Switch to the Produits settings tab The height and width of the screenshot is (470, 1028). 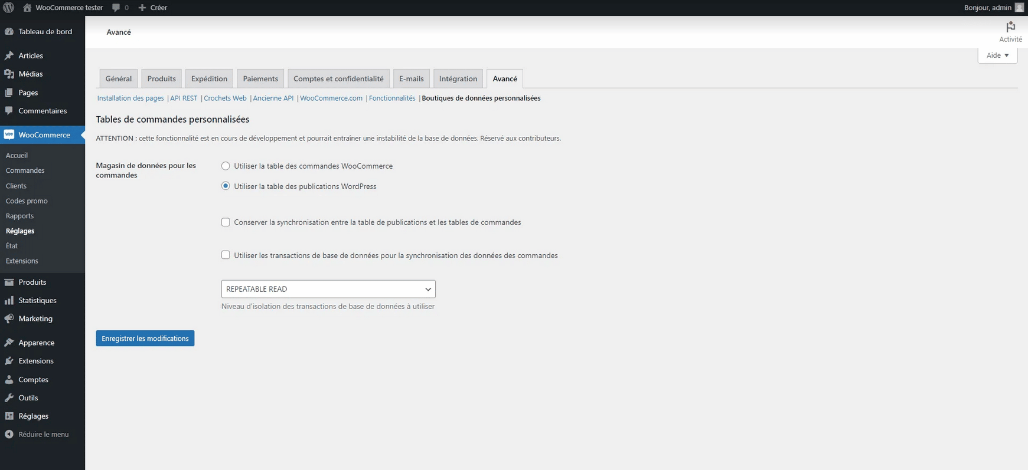(162, 78)
